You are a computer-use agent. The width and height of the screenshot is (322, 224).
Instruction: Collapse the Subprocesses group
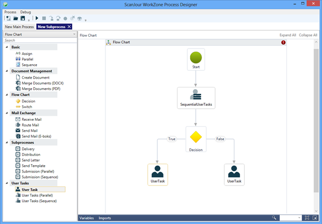pyautogui.click(x=7, y=142)
